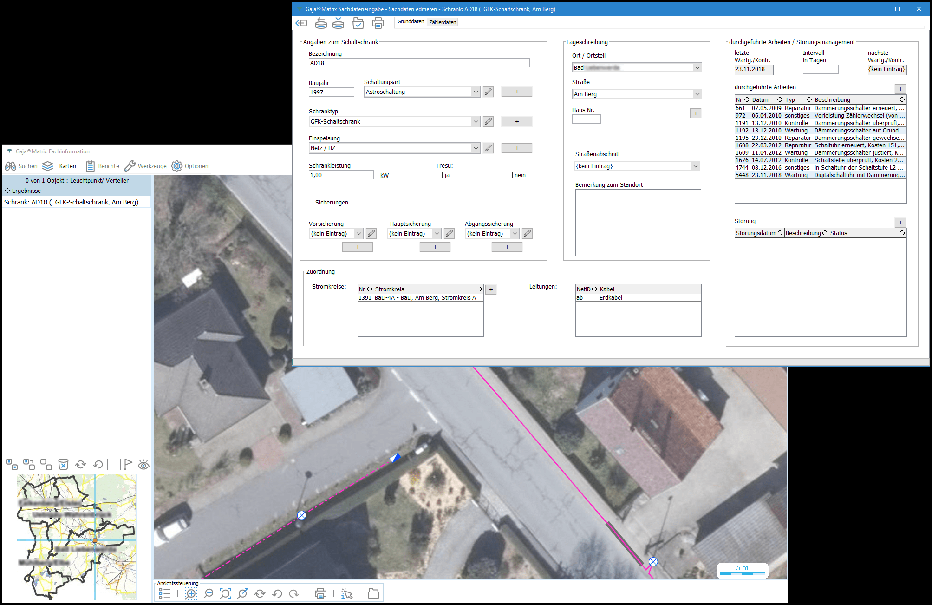Add new entry to durchgeführte Arbeiten

point(900,89)
